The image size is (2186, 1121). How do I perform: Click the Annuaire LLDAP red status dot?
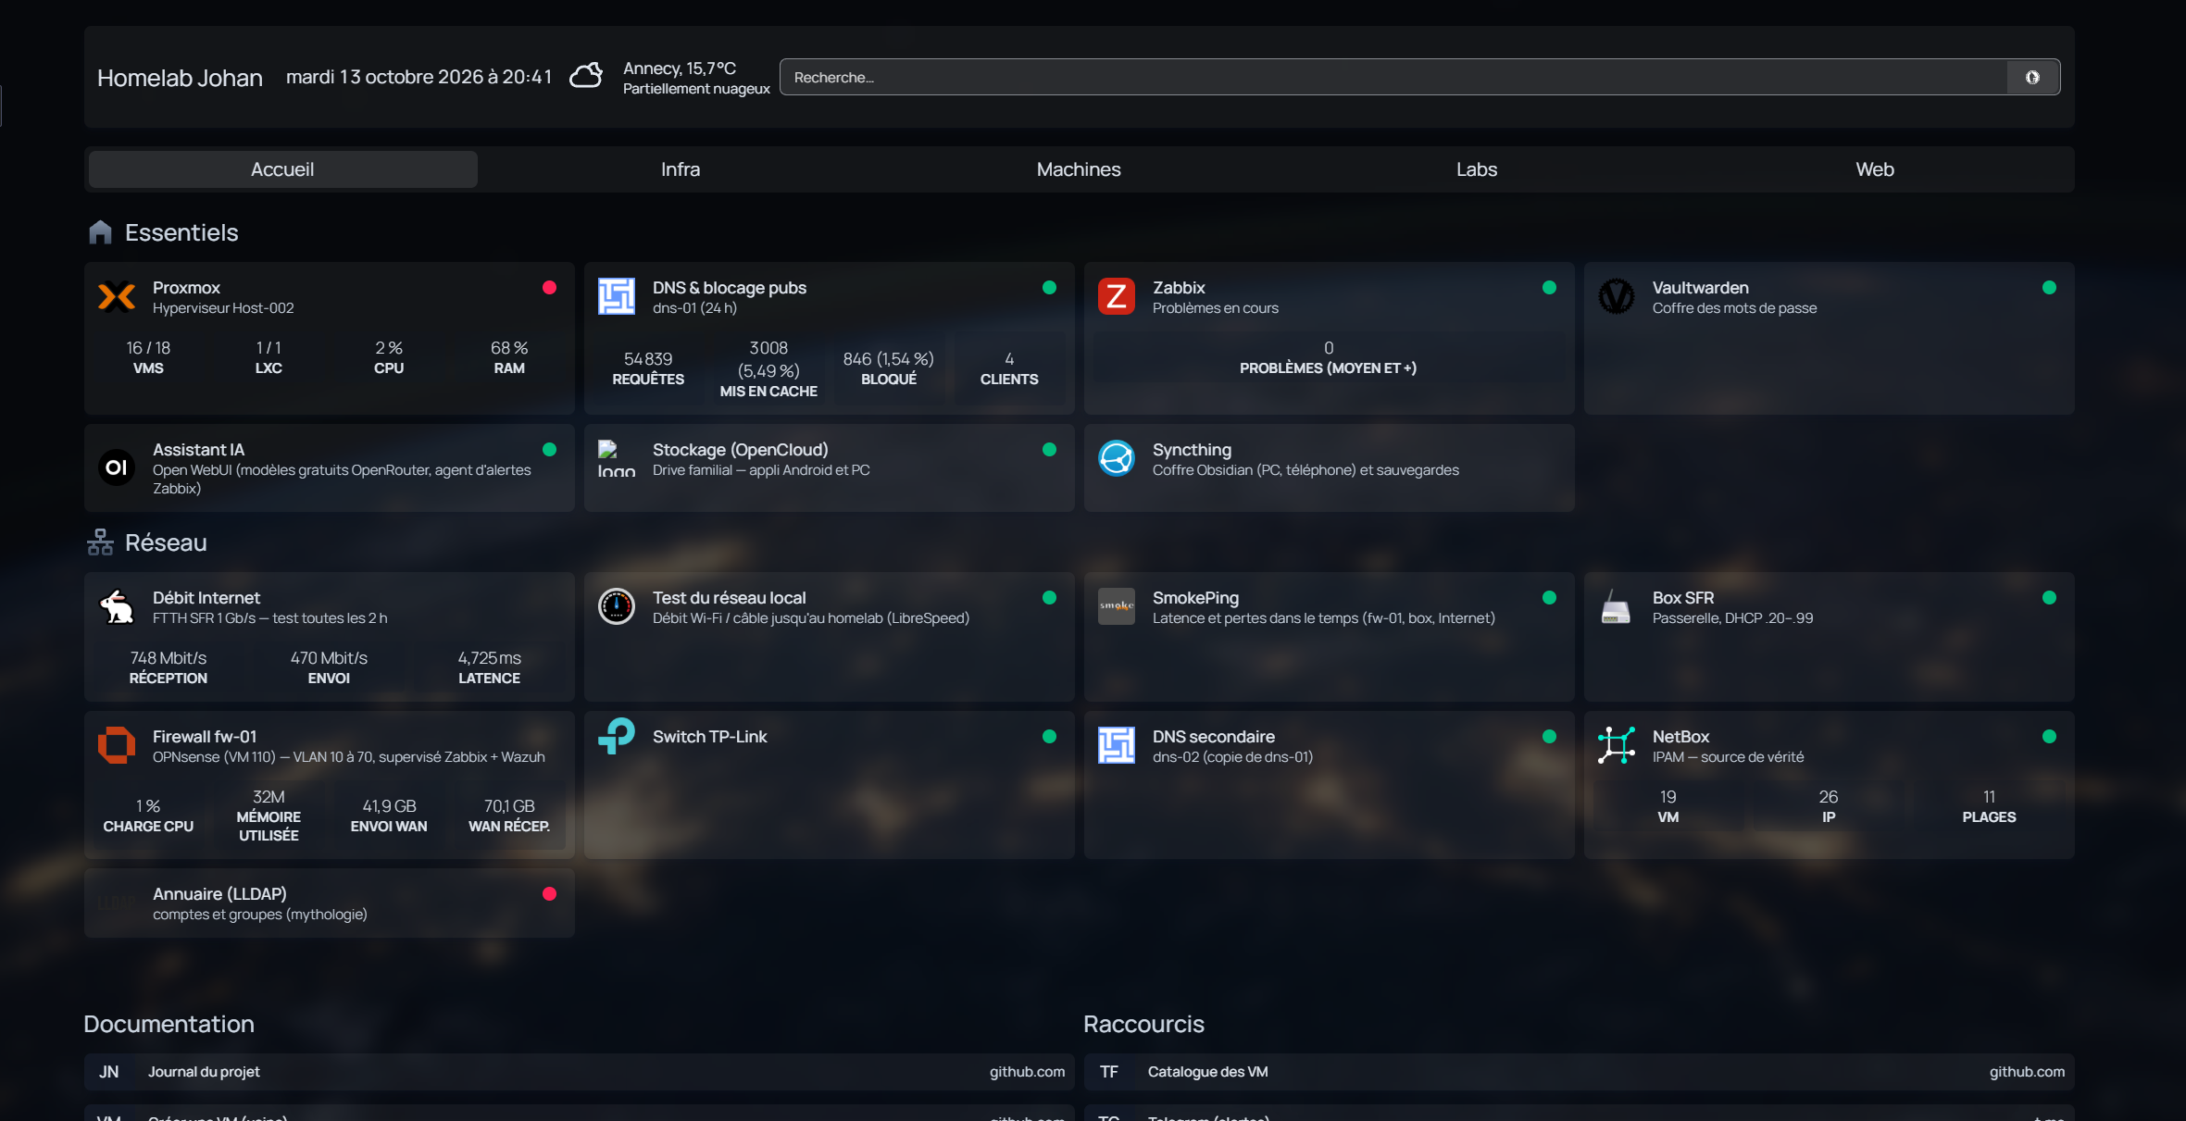[549, 894]
